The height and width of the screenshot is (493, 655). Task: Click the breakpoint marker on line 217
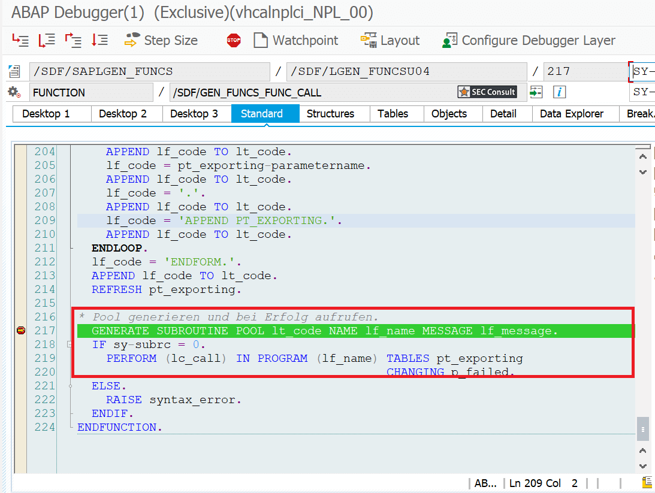[x=21, y=331]
